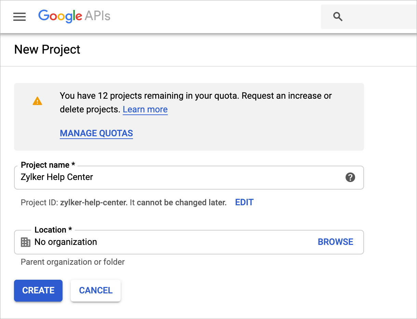
Task: Open the main navigation hamburger menu
Action: point(19,16)
